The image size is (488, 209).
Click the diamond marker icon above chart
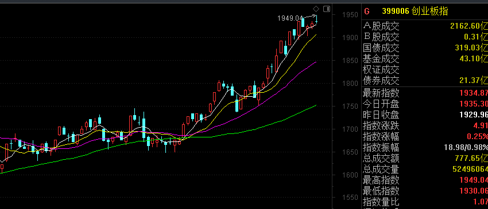click(x=316, y=9)
